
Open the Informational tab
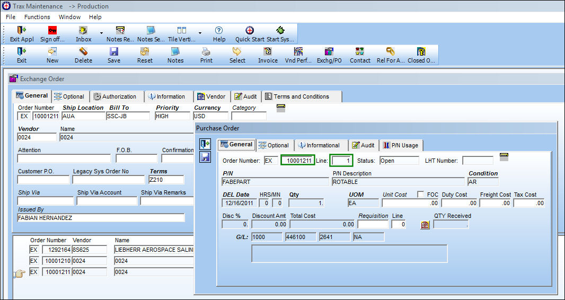click(x=321, y=145)
